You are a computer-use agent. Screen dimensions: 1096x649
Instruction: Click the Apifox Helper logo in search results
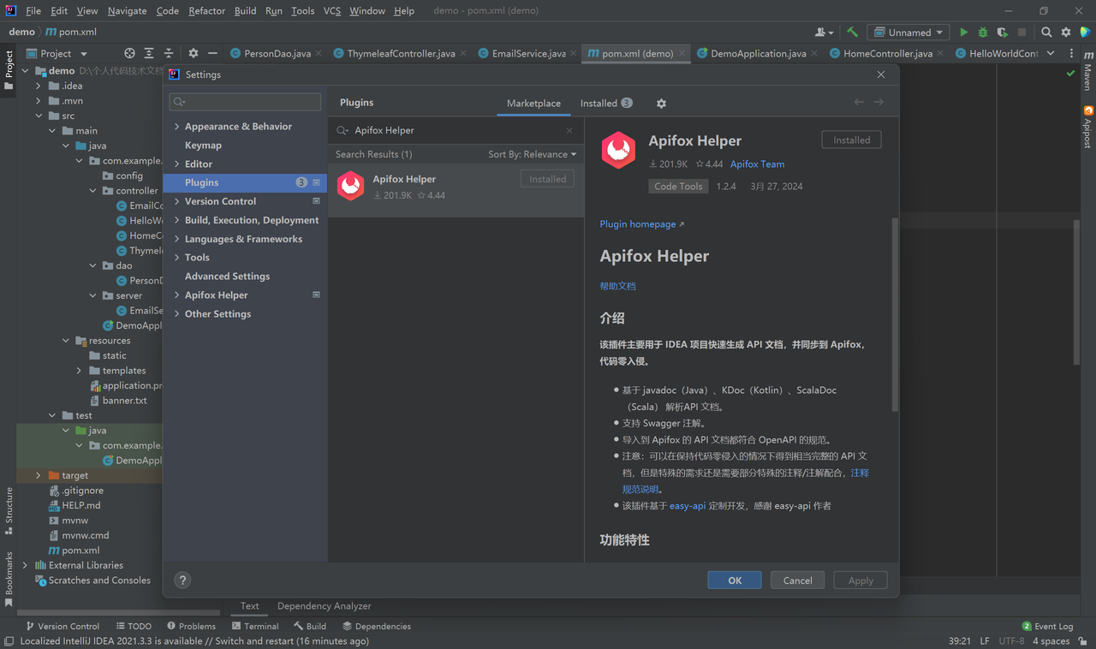point(350,186)
